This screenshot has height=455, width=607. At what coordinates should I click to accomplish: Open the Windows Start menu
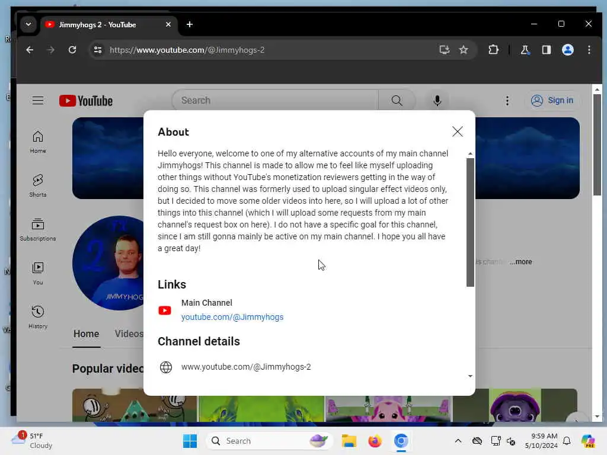190,441
